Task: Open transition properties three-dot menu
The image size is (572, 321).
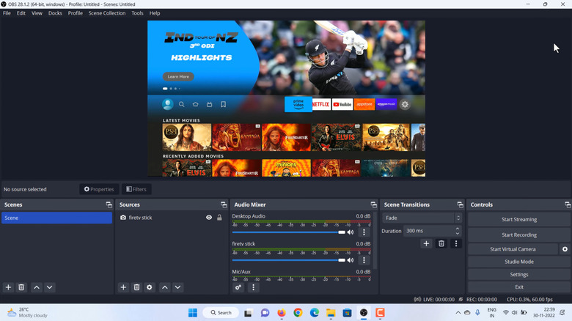Action: point(456,243)
